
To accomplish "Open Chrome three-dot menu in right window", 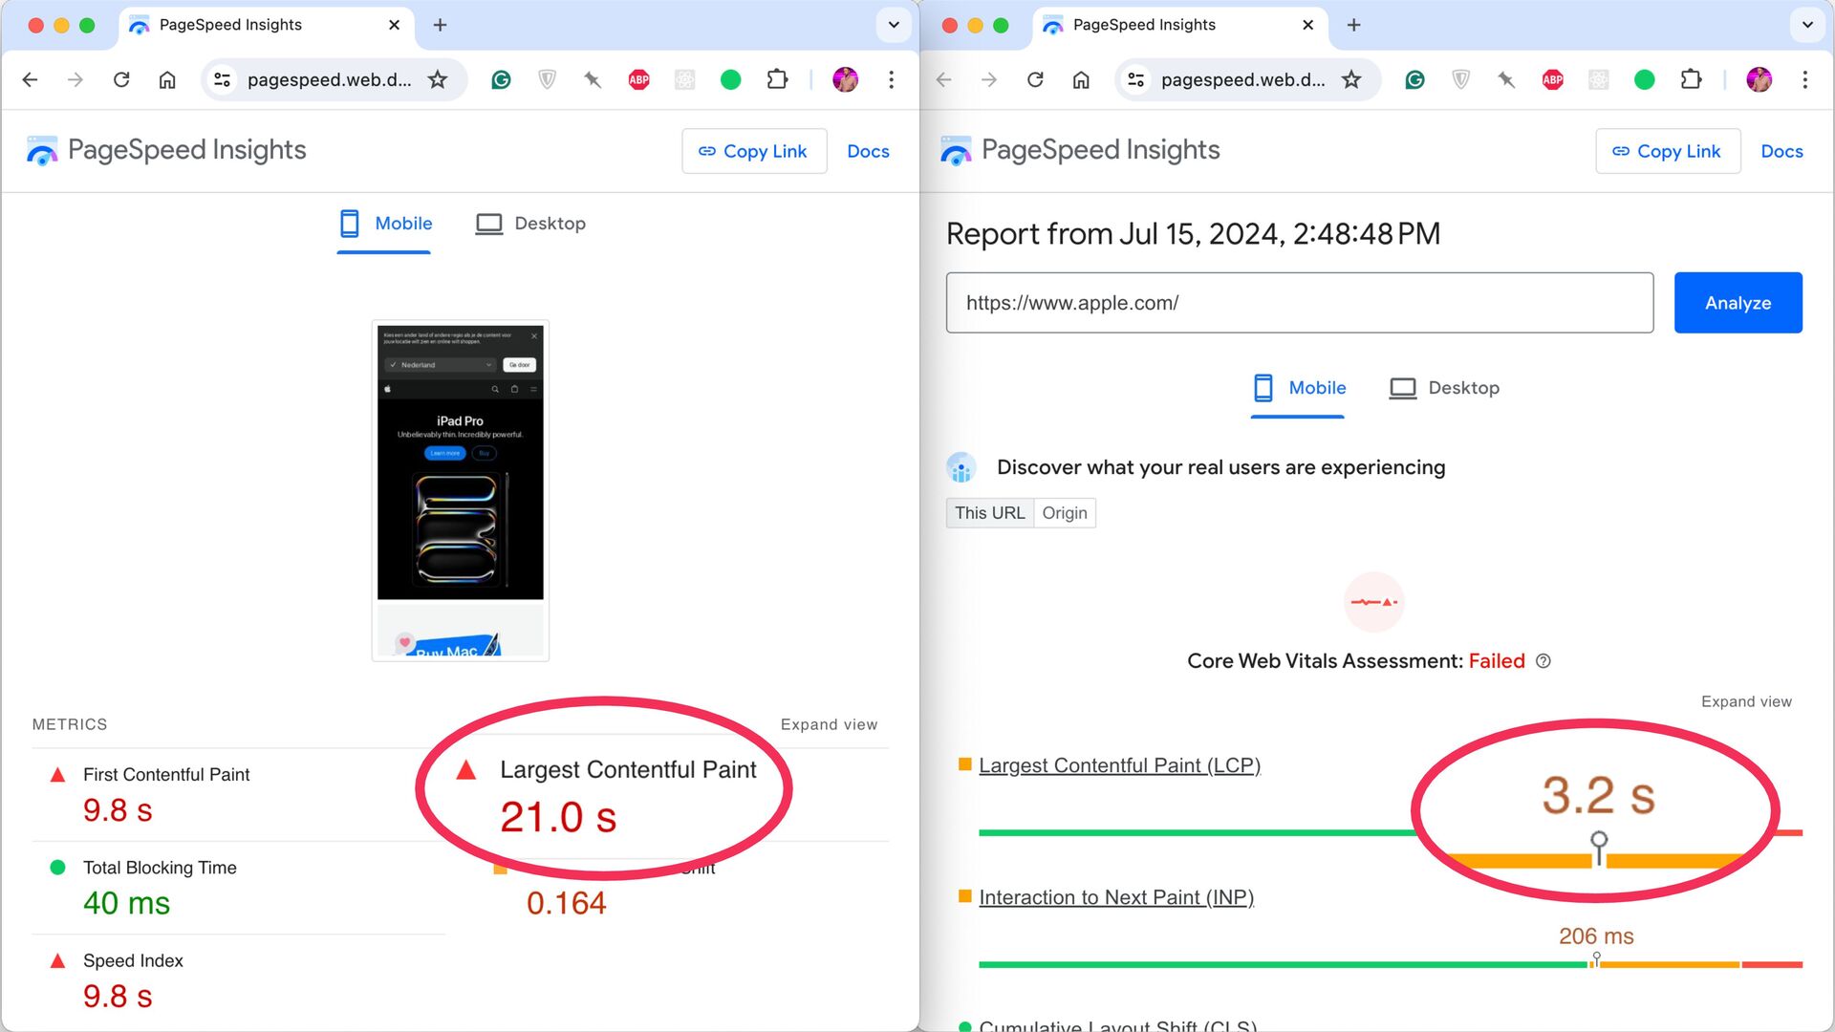I will click(x=1804, y=79).
